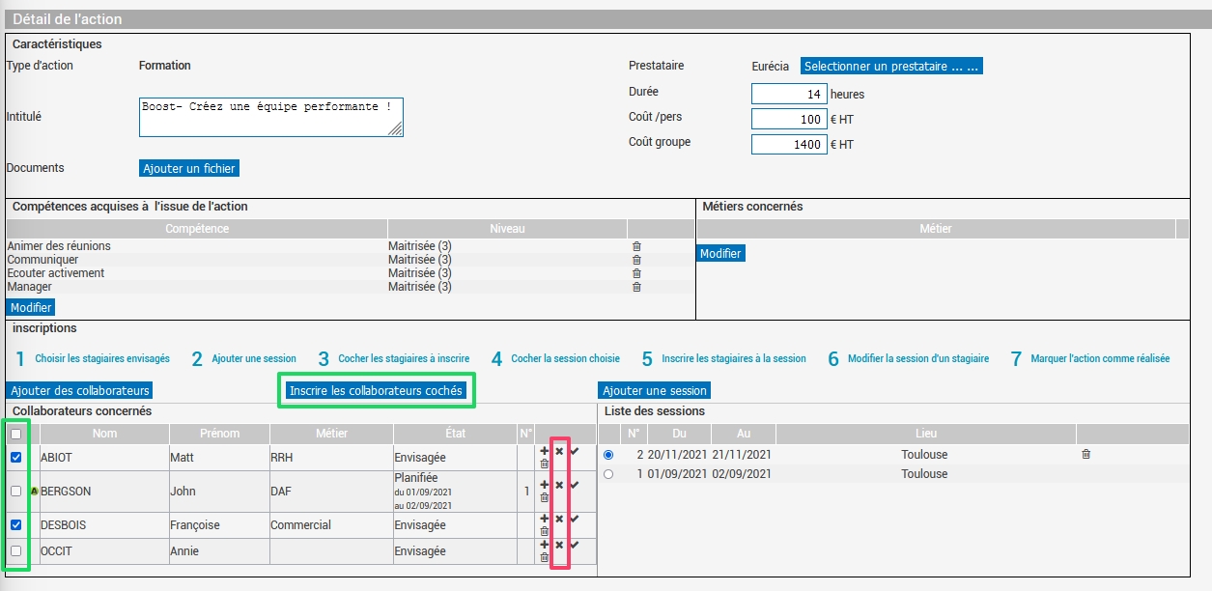Click the cross icon in ABIOT row

pyautogui.click(x=559, y=451)
